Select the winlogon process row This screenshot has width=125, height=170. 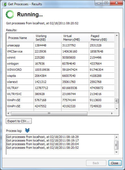60,64
